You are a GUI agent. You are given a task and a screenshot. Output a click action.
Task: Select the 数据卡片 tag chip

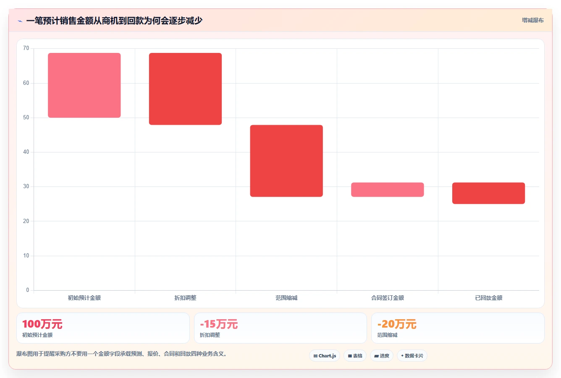click(412, 356)
